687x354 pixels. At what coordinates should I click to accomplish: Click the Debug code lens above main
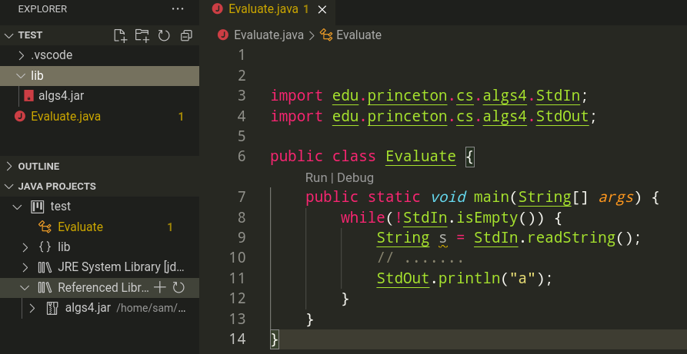[x=355, y=177]
